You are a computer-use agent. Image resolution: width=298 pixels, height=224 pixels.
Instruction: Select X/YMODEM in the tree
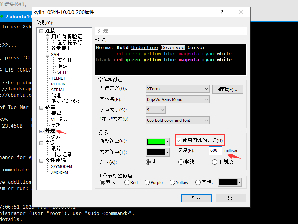click(62, 167)
